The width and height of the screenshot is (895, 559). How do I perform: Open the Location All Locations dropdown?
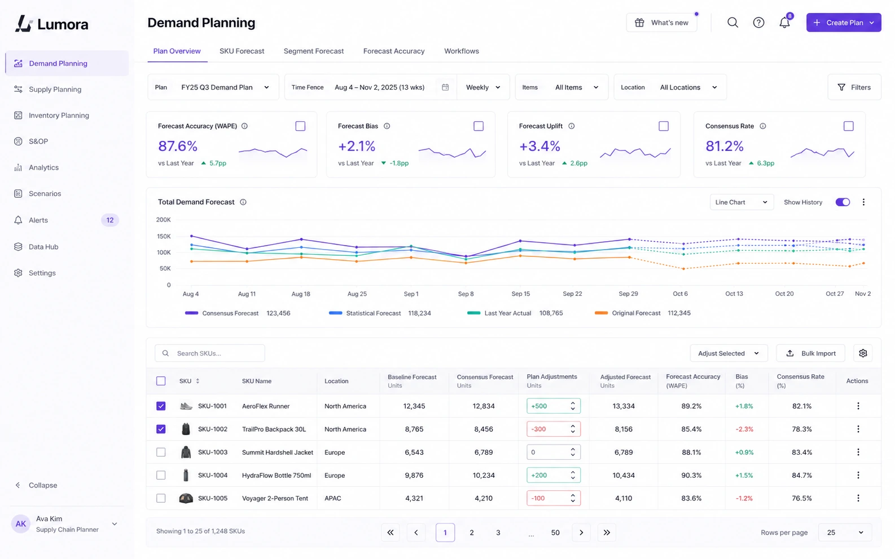pyautogui.click(x=670, y=87)
